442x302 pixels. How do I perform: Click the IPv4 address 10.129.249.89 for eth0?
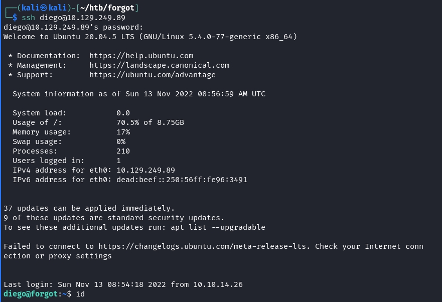pyautogui.click(x=145, y=170)
